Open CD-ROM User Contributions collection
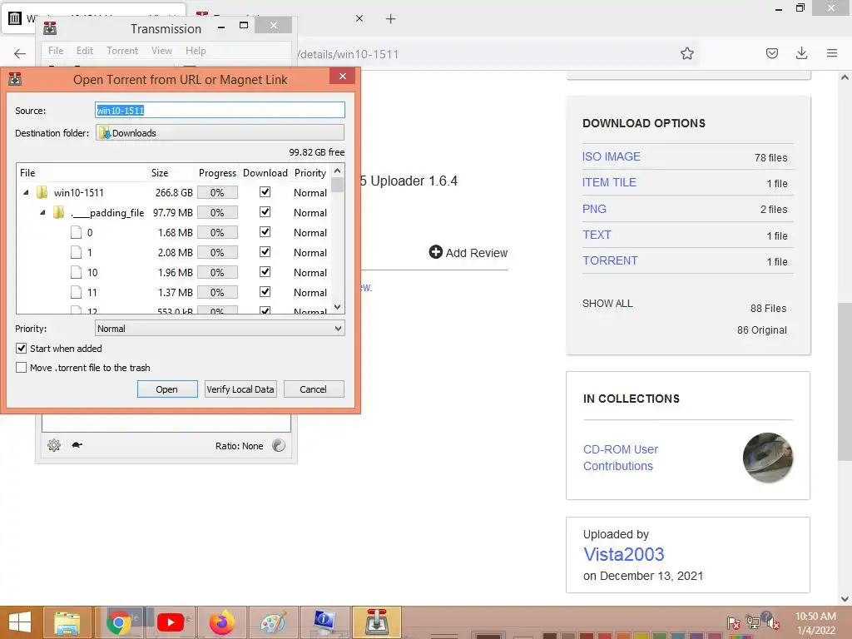The height and width of the screenshot is (639, 852). [x=621, y=458]
